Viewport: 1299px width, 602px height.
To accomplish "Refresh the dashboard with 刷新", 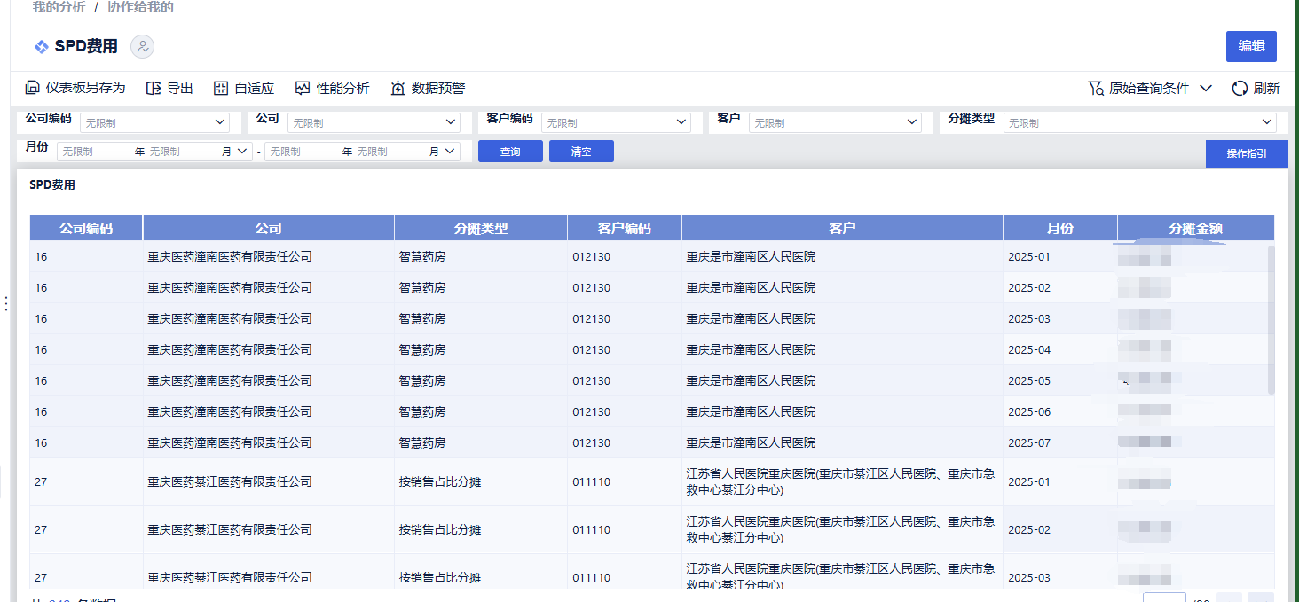I will 1256,89.
